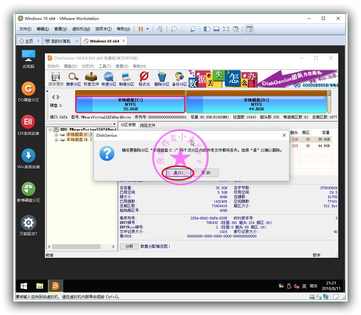Open Win系统安装 desktop shortcut

click(29, 159)
